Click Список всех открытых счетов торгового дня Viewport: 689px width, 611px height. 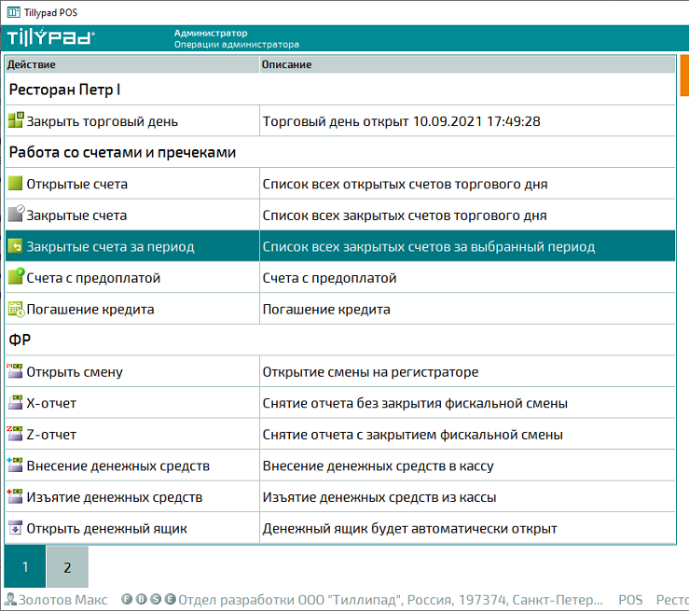(405, 184)
